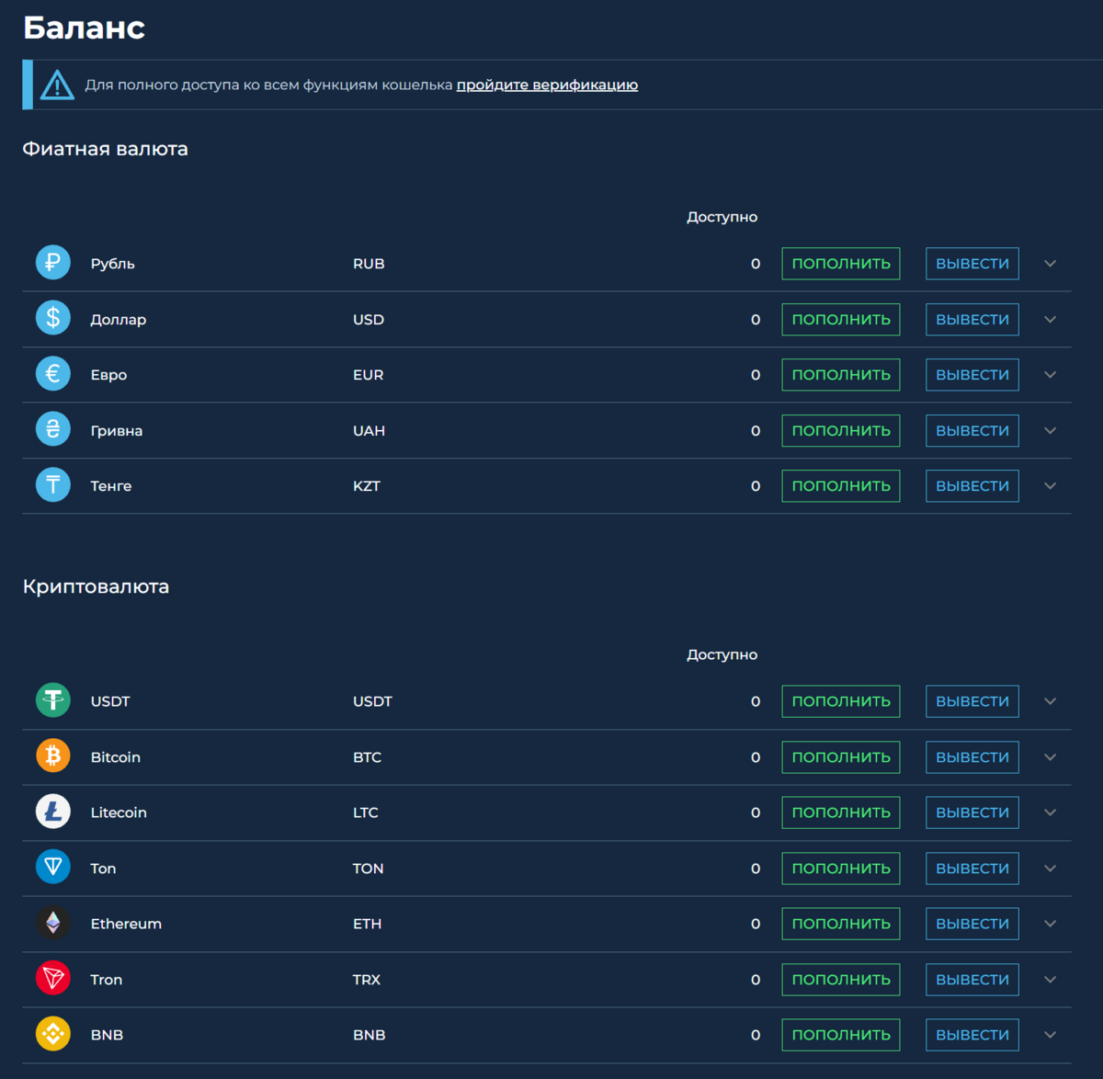Expand the Ethereum row chevron
Image resolution: width=1103 pixels, height=1079 pixels.
1050,924
